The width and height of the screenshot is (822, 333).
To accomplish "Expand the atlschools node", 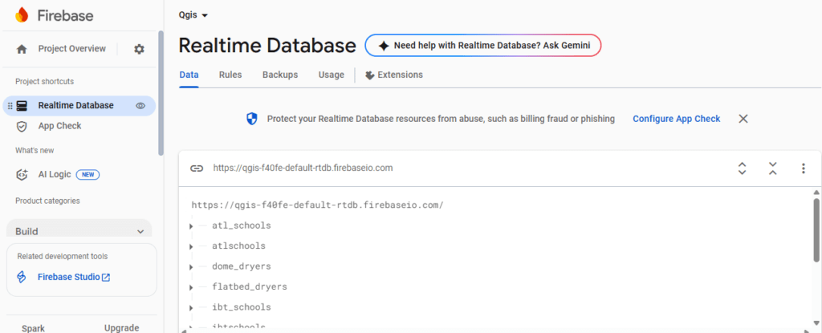I will click(191, 246).
